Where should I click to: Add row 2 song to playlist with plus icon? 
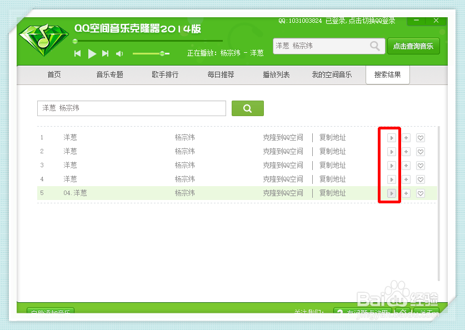pos(406,152)
